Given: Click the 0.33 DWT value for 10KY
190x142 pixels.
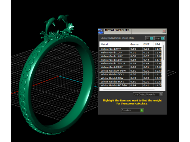Looking at the screenshot, I should coord(146,52).
